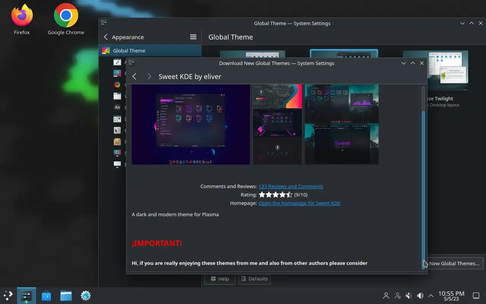Select the highlighted theme thumbnail behind dialog
The height and width of the screenshot is (304, 486).
pos(344,54)
